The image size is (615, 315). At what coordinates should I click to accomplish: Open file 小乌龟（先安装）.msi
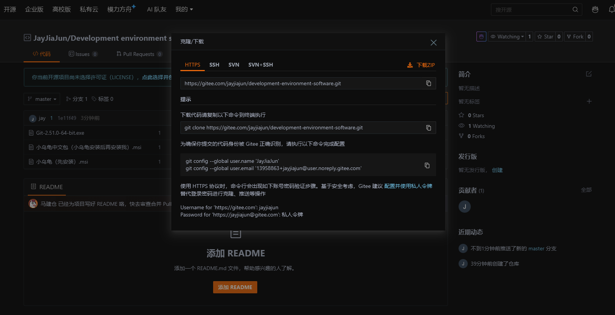(x=62, y=162)
